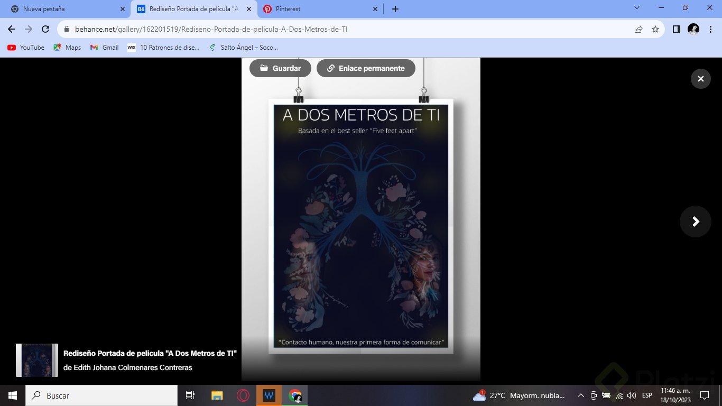
Task: Close the Behance image lightbox
Action: click(x=700, y=79)
